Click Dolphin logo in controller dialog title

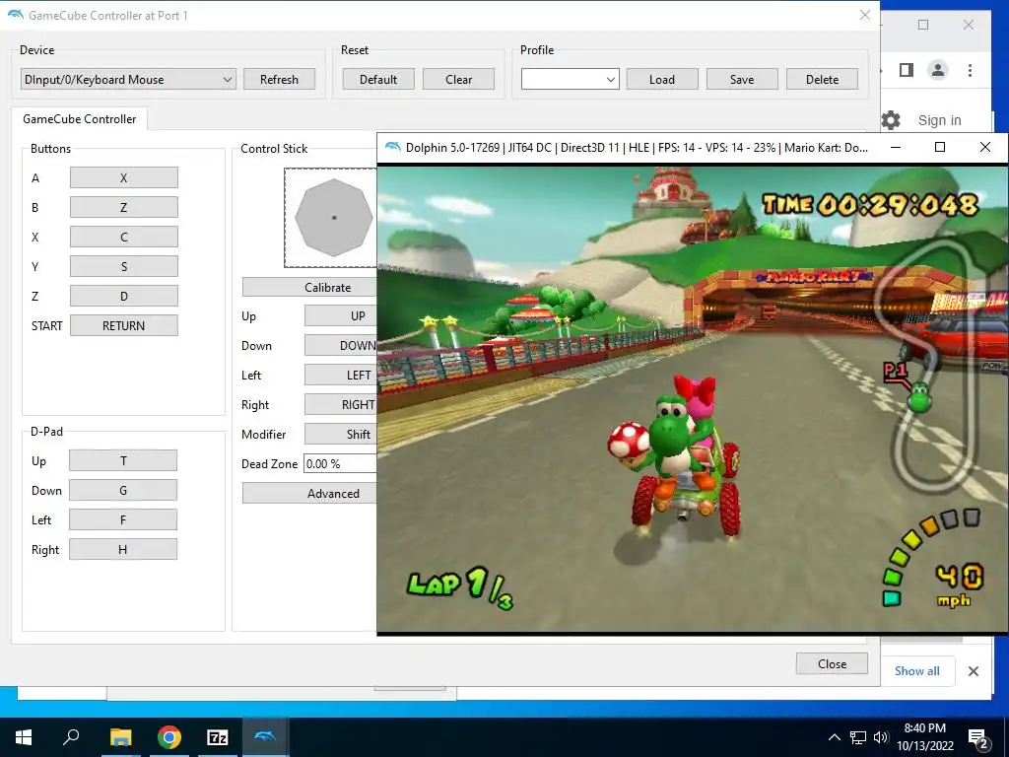coord(16,15)
